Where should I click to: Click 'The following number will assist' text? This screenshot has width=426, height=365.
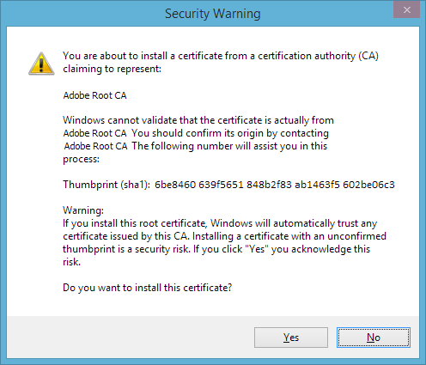coord(229,146)
